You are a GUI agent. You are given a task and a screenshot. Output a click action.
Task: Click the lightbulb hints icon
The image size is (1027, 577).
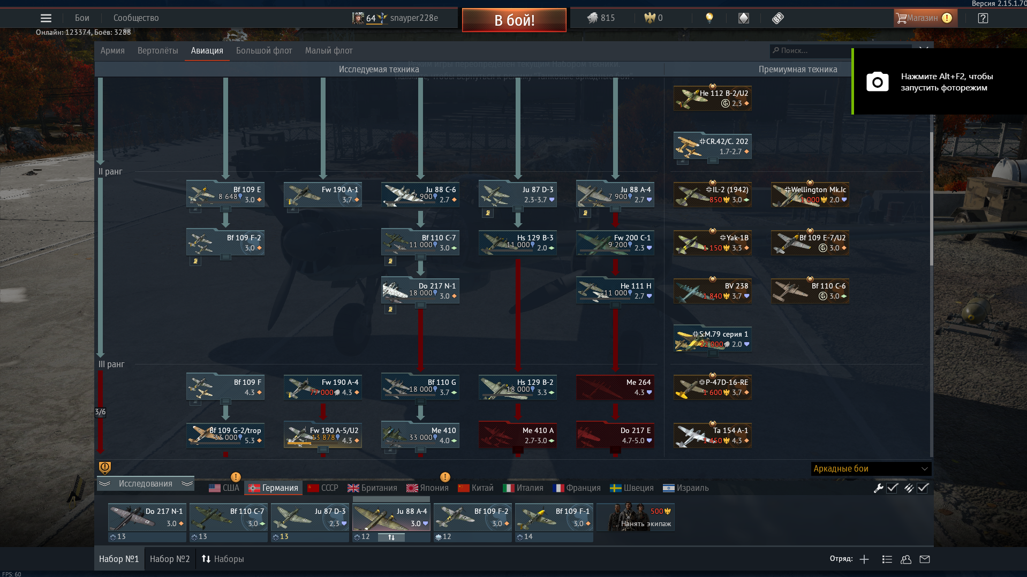709,18
